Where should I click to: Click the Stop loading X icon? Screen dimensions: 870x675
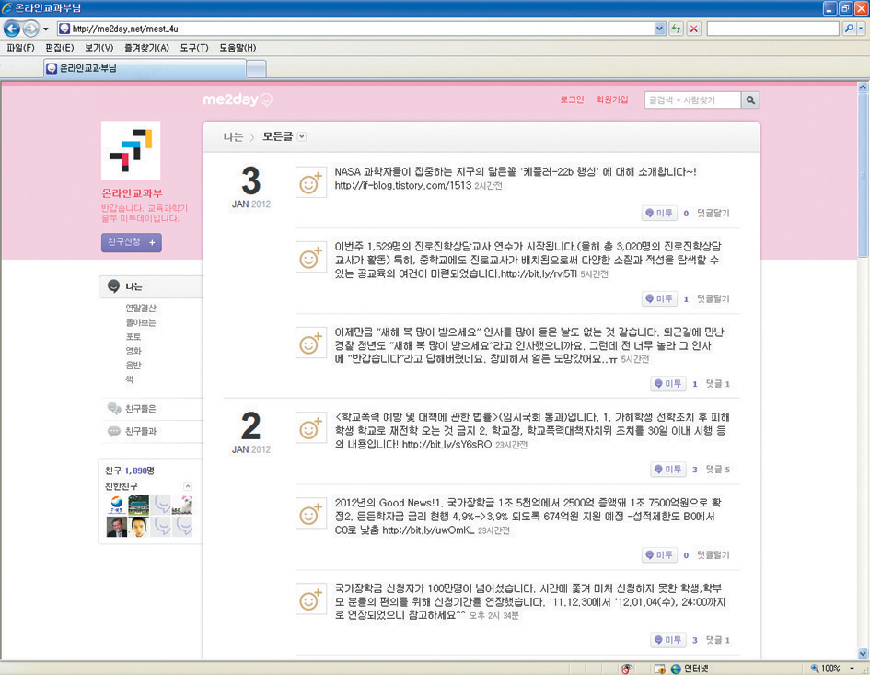pos(693,29)
